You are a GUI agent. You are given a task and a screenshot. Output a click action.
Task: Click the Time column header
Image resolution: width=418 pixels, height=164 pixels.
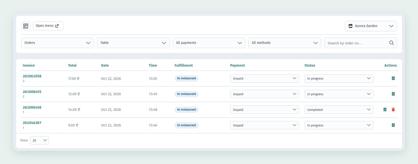(153, 65)
